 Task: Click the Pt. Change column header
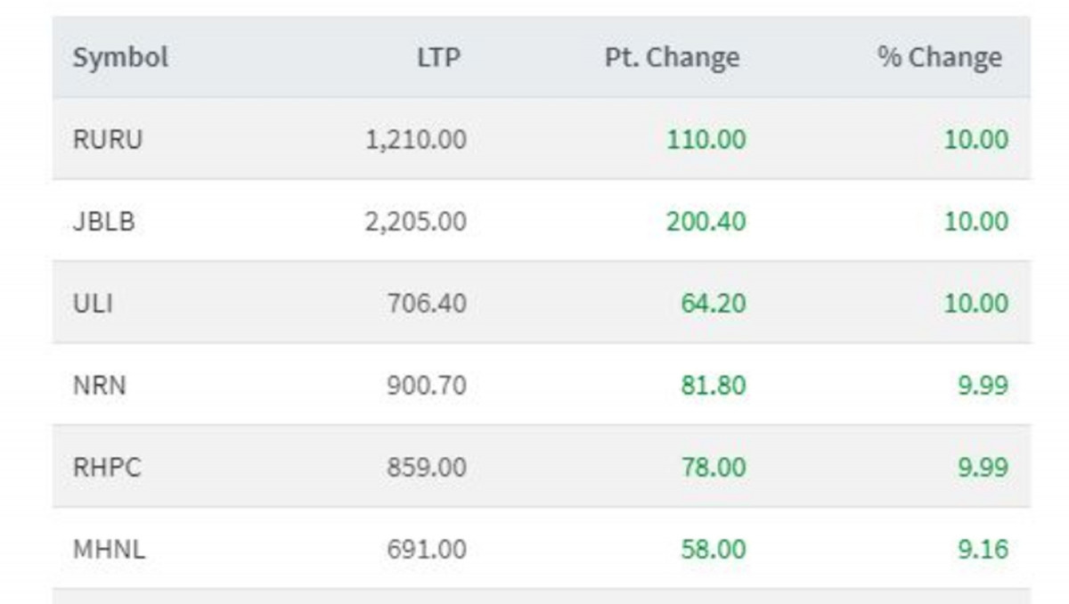pyautogui.click(x=672, y=58)
